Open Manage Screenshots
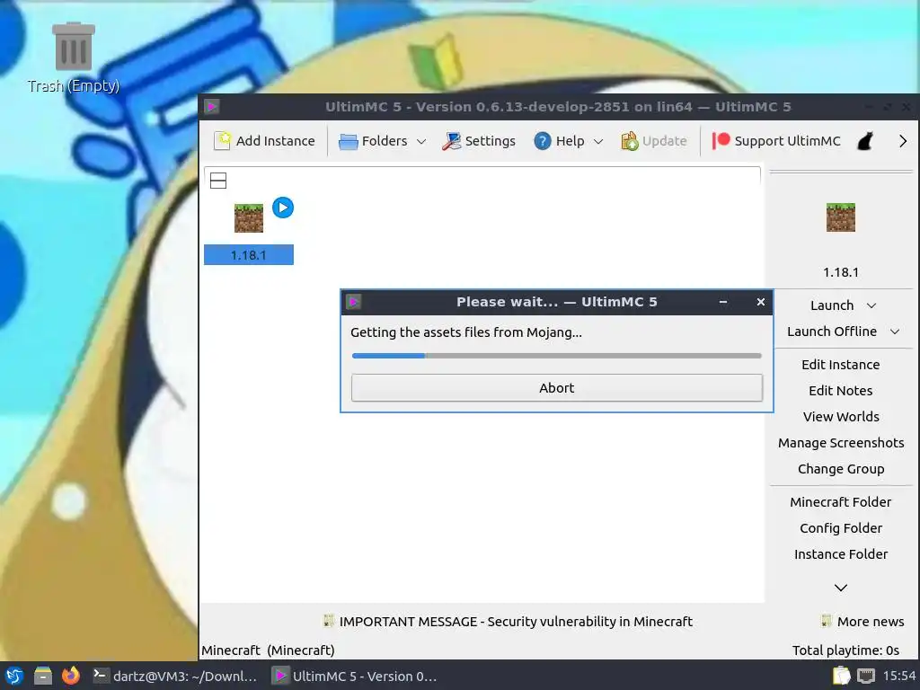This screenshot has height=690, width=920. point(841,443)
